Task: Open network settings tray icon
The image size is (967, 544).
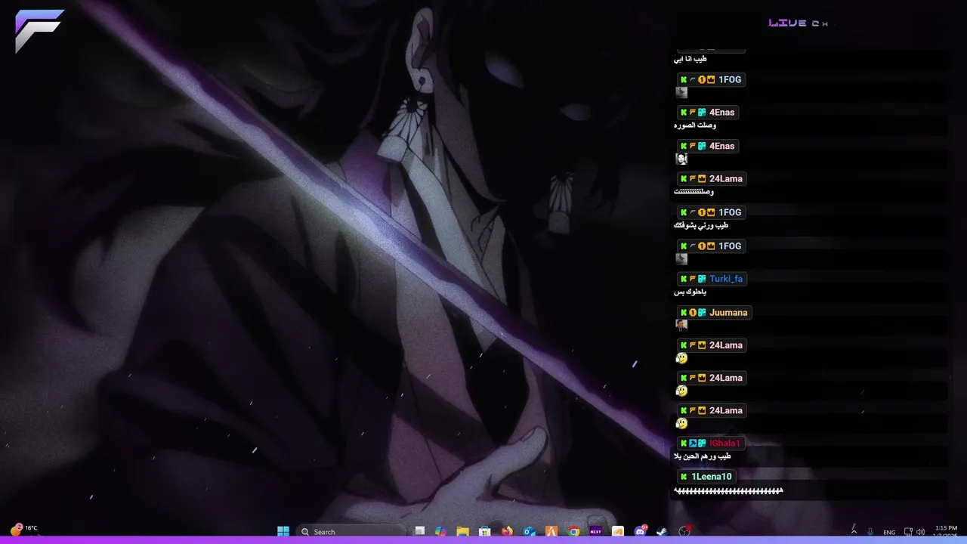Action: (x=908, y=532)
